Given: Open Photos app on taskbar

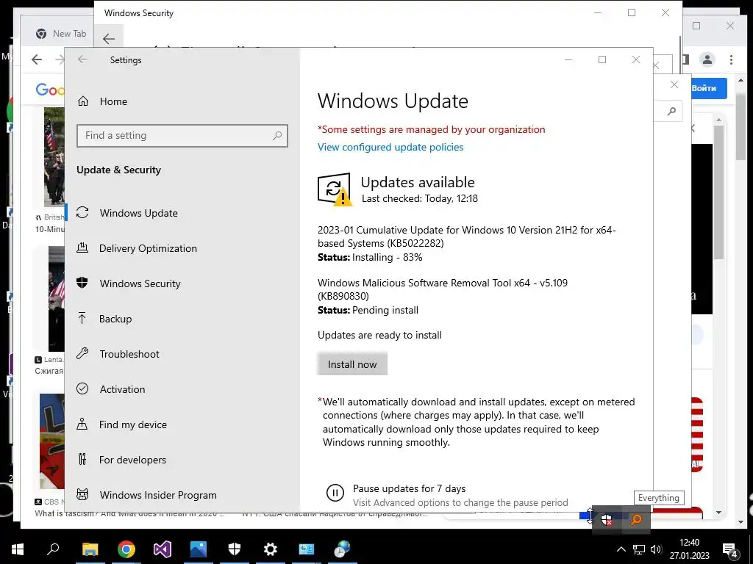Looking at the screenshot, I should point(199,549).
